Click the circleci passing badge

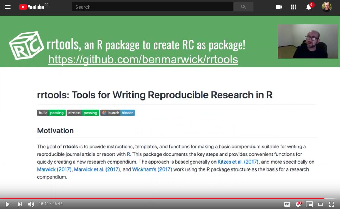click(83, 113)
